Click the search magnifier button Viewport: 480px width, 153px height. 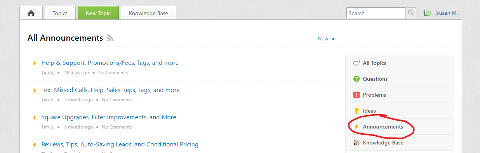point(411,13)
